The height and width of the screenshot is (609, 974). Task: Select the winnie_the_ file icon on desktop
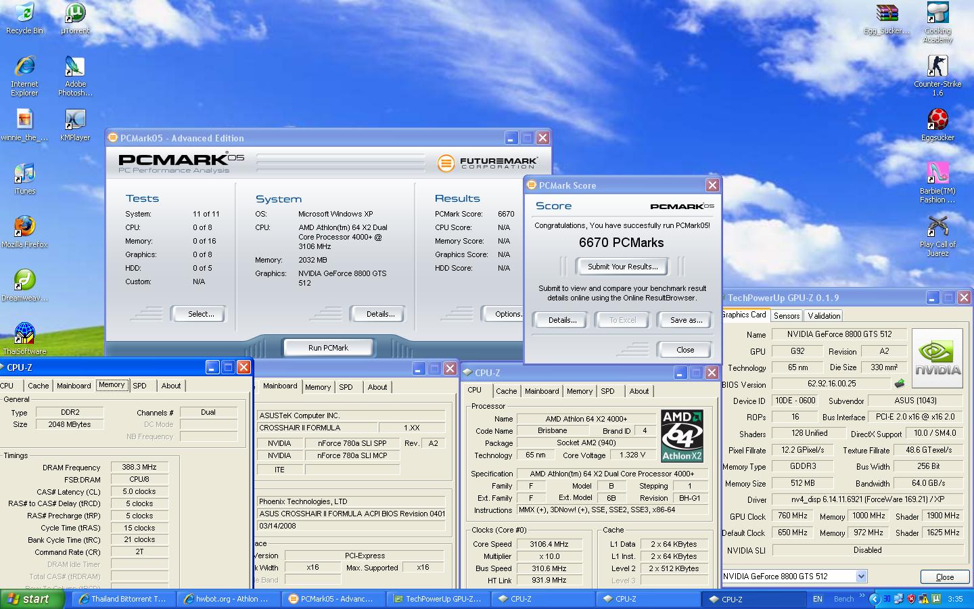[24, 125]
